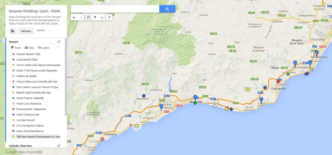Open the Data table for Venues

pos(29,48)
